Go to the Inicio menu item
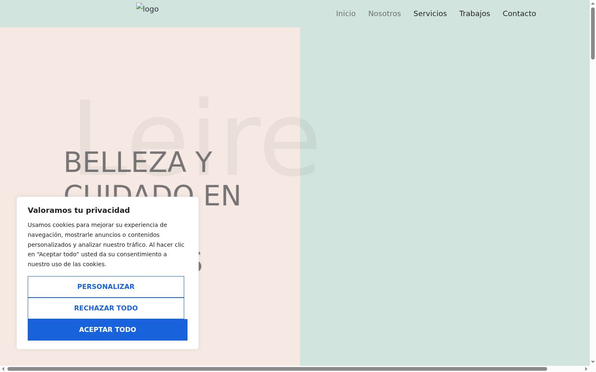This screenshot has width=596, height=372. coord(346,14)
